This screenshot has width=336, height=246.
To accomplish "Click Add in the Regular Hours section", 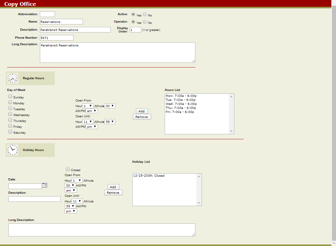I will (x=142, y=111).
